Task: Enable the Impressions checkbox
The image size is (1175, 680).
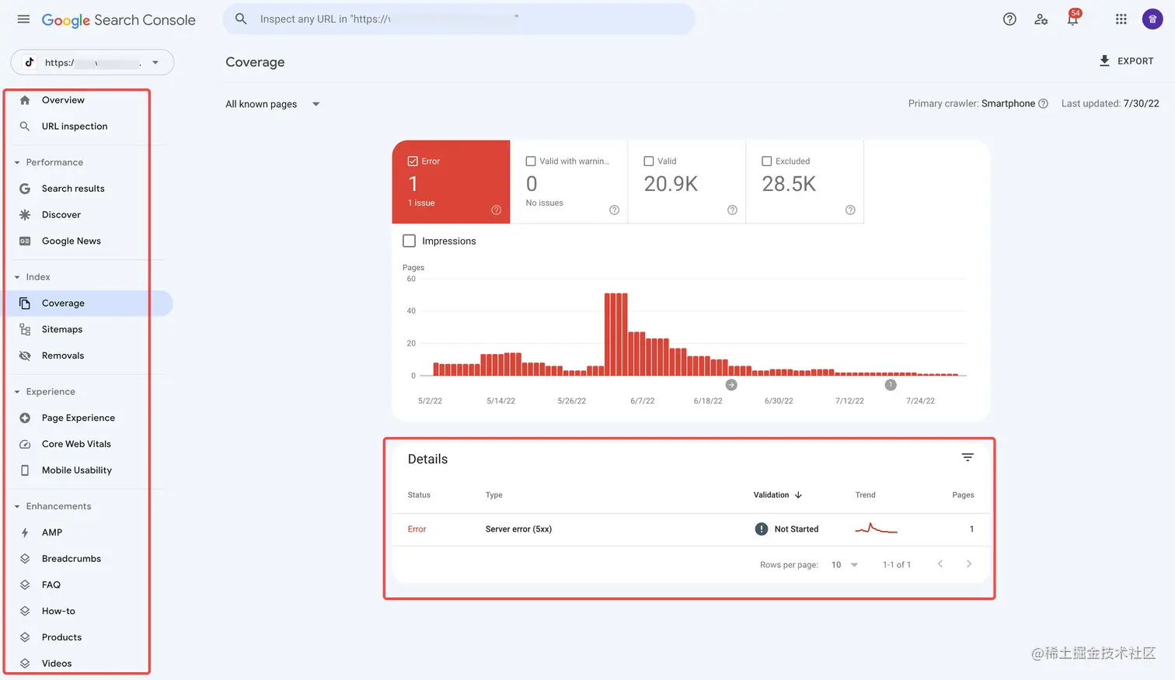Action: (x=410, y=241)
